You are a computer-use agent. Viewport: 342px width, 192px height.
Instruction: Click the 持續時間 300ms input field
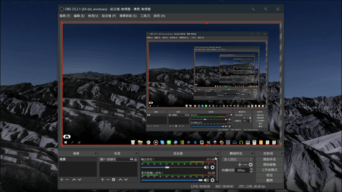click(x=242, y=170)
